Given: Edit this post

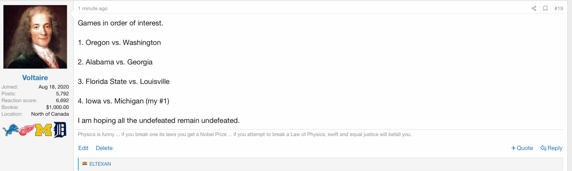Looking at the screenshot, I should [x=83, y=148].
